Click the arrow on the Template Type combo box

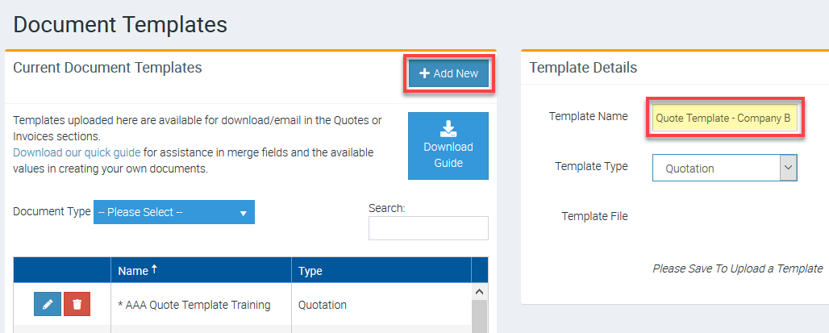tap(789, 168)
